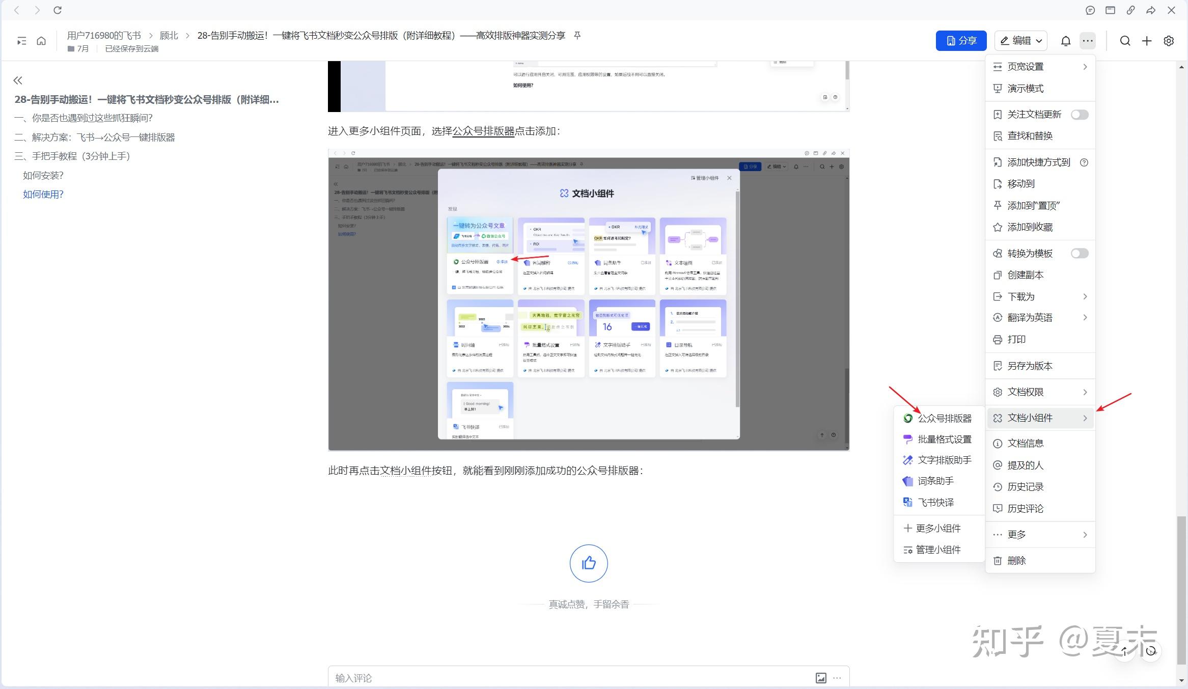Toggle 关注文档更新 switch on
The width and height of the screenshot is (1188, 689).
(x=1079, y=115)
